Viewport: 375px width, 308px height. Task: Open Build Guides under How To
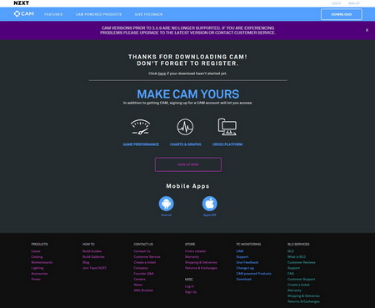pos(92,251)
